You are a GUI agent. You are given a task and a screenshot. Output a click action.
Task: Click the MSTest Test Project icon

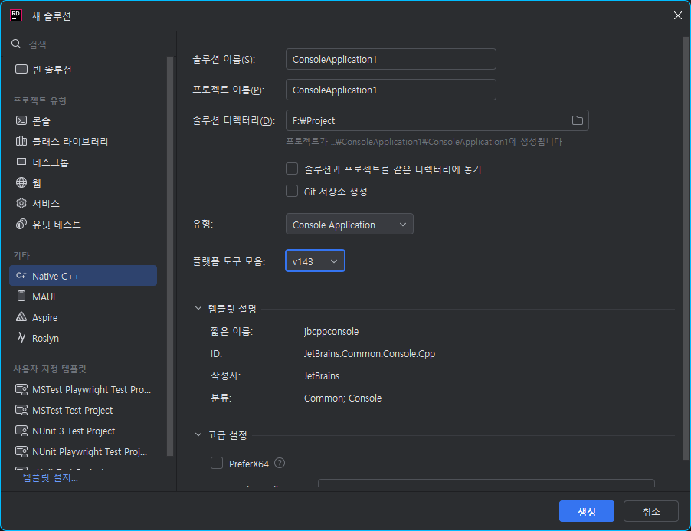[x=21, y=410]
